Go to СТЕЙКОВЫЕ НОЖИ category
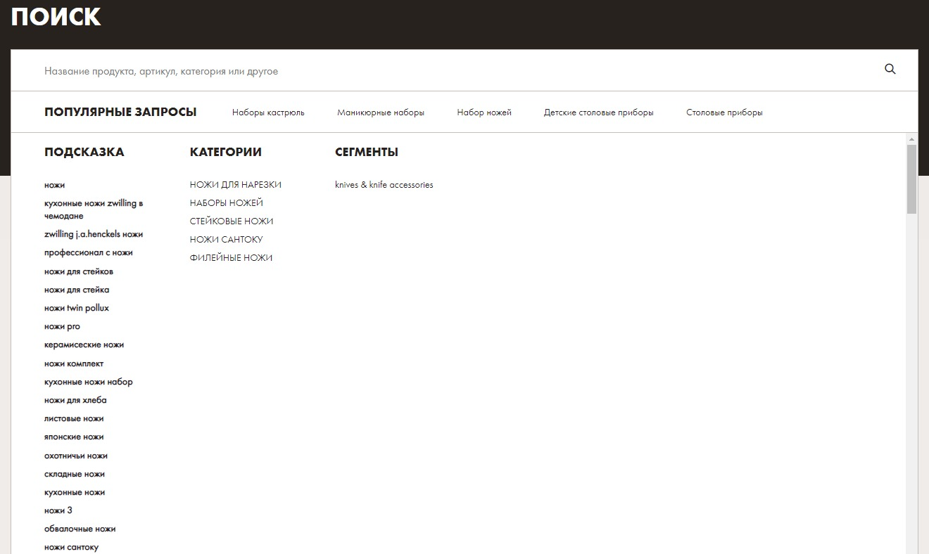This screenshot has width=929, height=554. (x=231, y=221)
